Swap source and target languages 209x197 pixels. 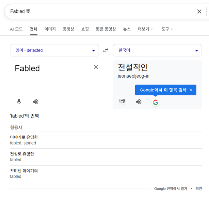pos(106,50)
